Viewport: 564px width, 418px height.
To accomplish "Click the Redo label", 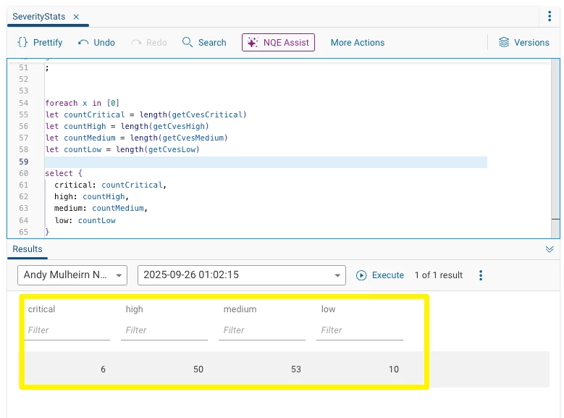I will (x=156, y=43).
